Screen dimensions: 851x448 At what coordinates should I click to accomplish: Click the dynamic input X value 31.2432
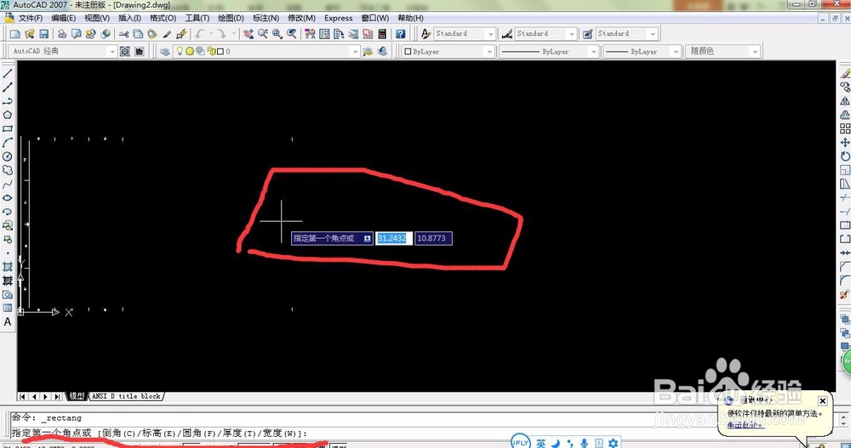394,238
